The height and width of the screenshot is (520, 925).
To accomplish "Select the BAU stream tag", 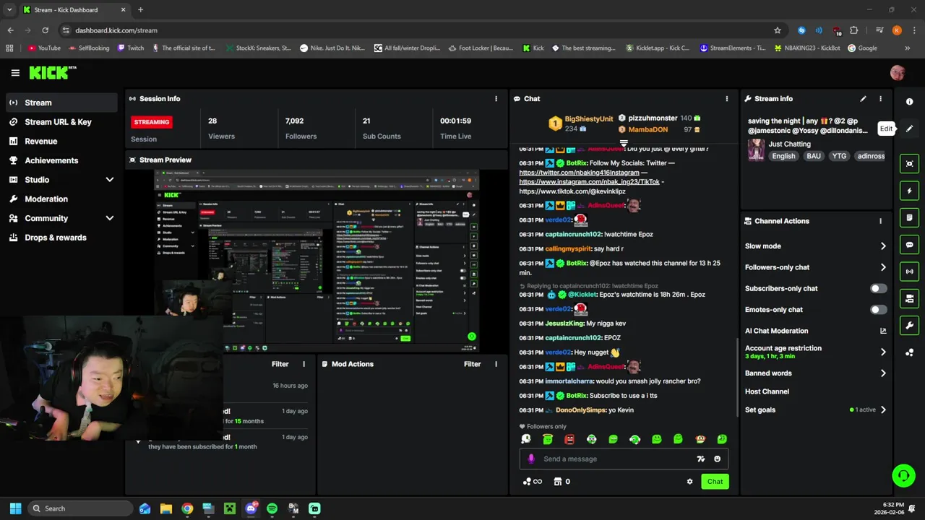I will [x=814, y=156].
